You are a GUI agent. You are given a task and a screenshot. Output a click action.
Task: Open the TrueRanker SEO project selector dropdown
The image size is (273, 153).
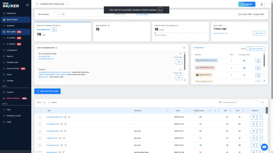52,4
